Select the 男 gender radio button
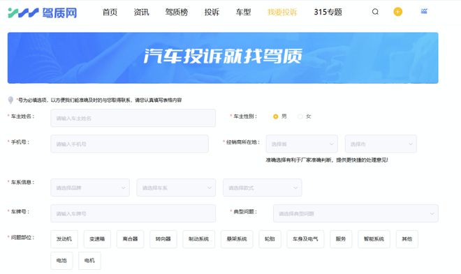This screenshot has height=274, width=461. (x=275, y=116)
